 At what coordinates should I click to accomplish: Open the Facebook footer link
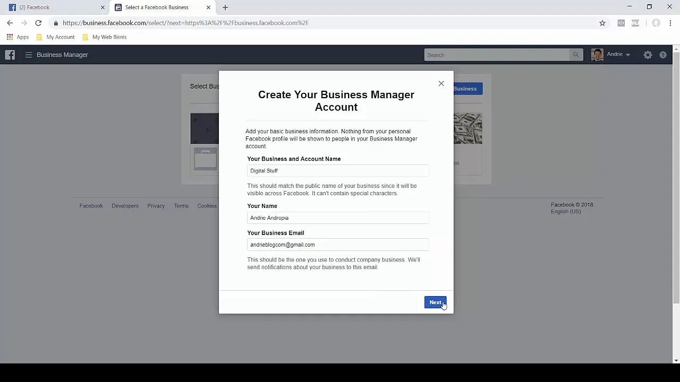(91, 206)
